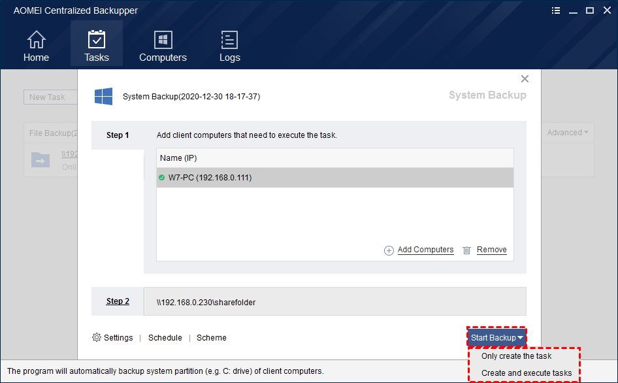Open backup Settings
The image size is (618, 383).
tap(118, 338)
